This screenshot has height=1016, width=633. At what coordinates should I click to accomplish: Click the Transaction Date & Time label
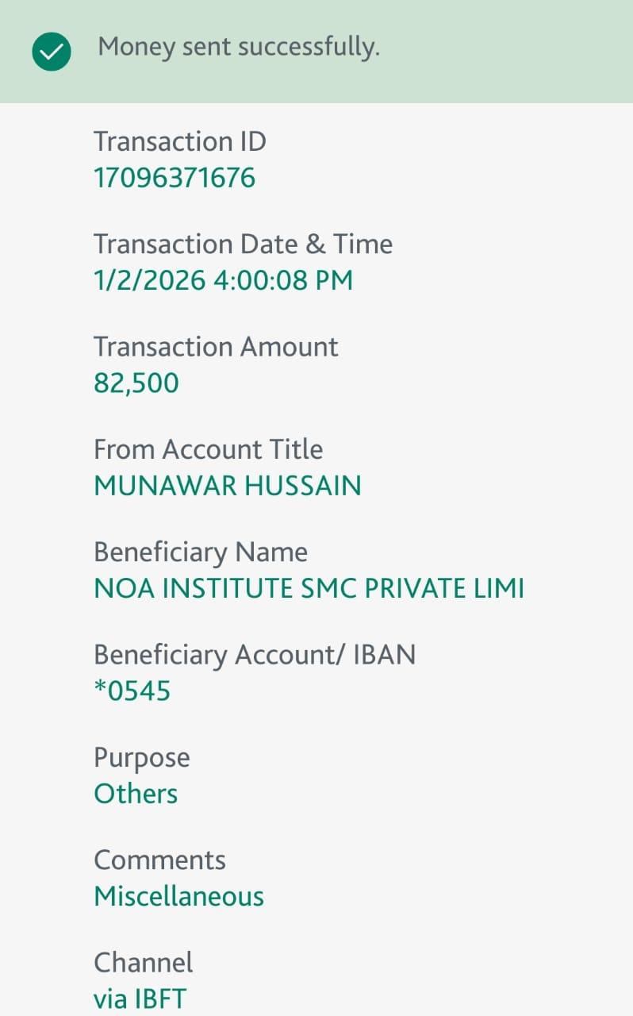coord(243,244)
